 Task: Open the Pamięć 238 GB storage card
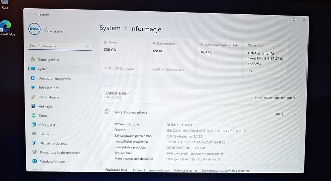[123, 56]
